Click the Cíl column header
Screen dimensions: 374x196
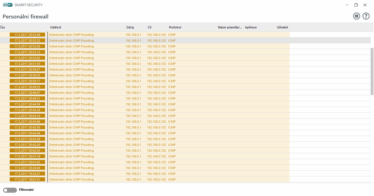149,27
